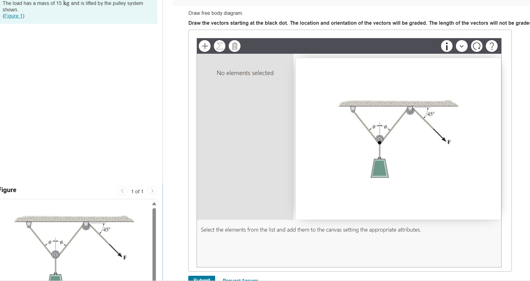The width and height of the screenshot is (530, 281).
Task: Open the Figure 1 link
Action: point(14,16)
